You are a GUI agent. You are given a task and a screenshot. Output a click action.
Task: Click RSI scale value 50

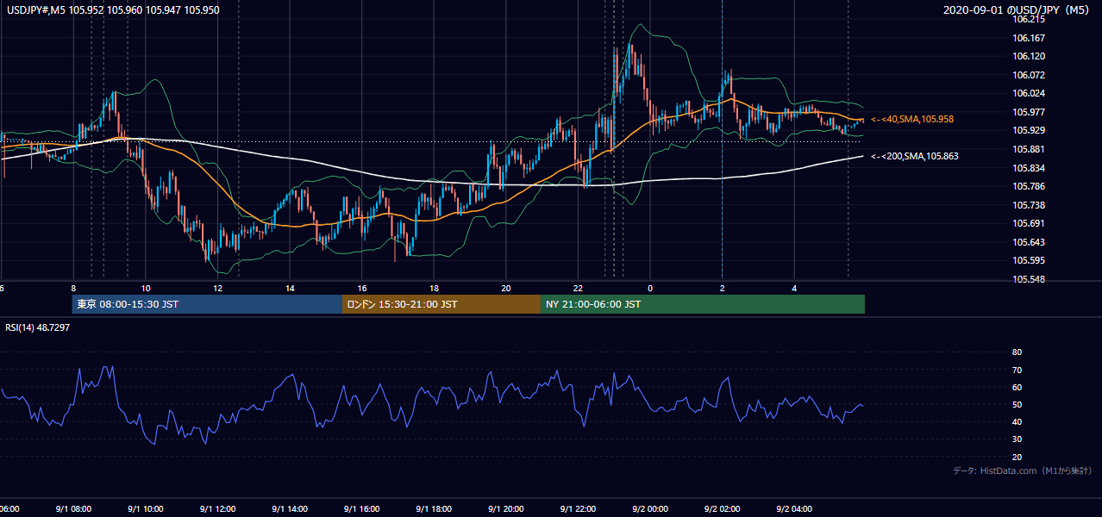coord(1017,405)
